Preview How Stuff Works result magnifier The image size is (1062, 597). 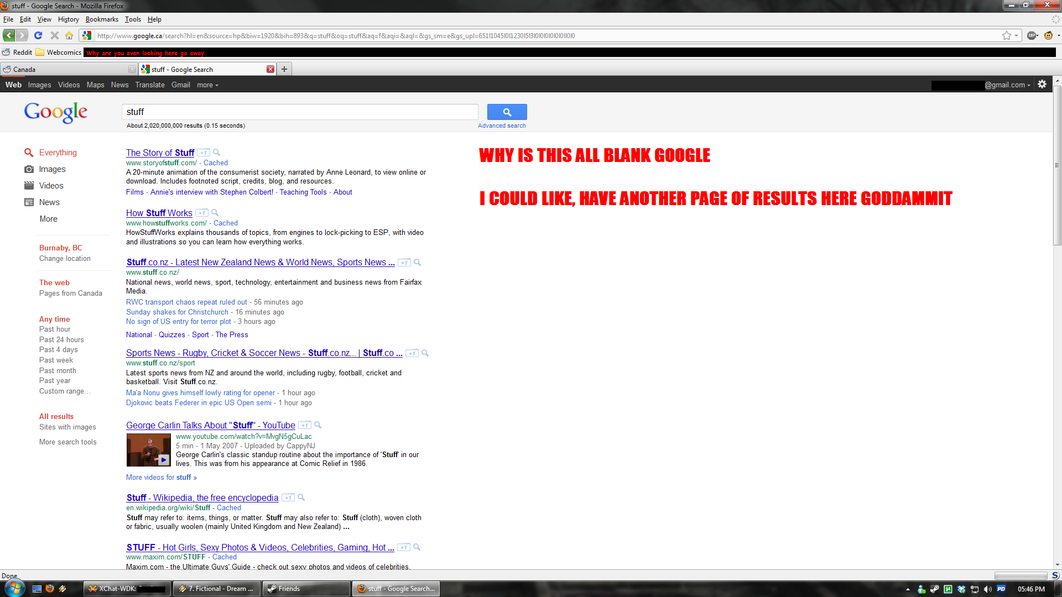[x=215, y=213]
